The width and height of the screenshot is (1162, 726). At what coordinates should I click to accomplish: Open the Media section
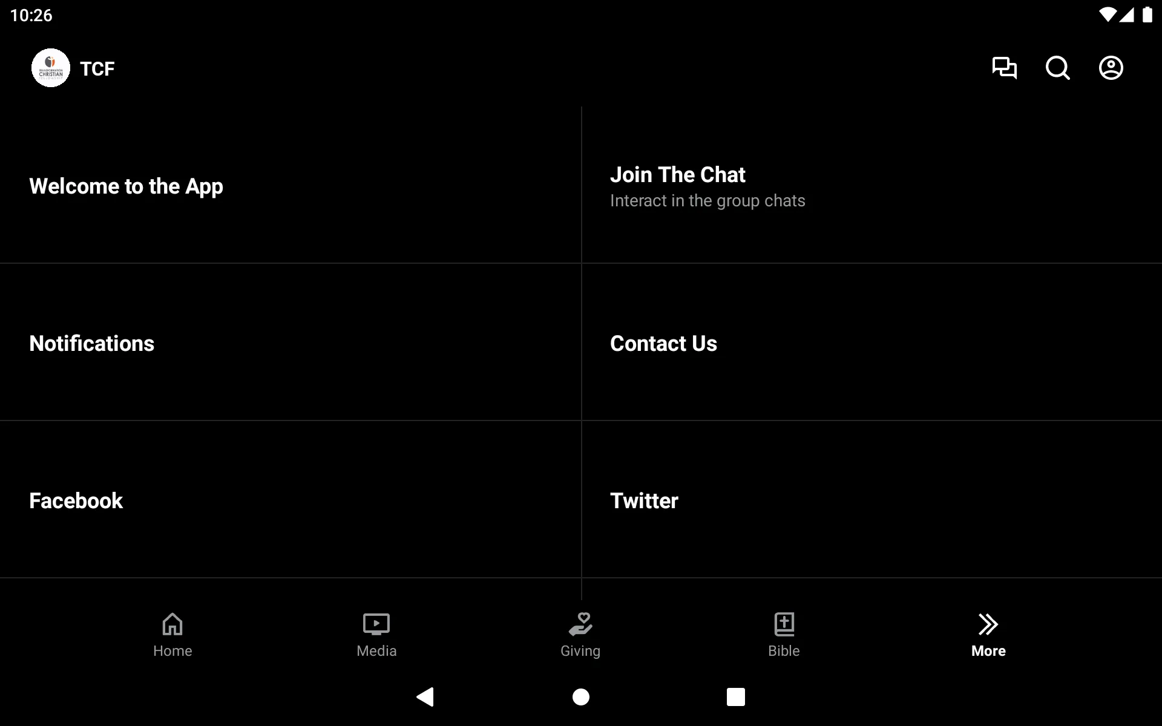click(x=376, y=634)
